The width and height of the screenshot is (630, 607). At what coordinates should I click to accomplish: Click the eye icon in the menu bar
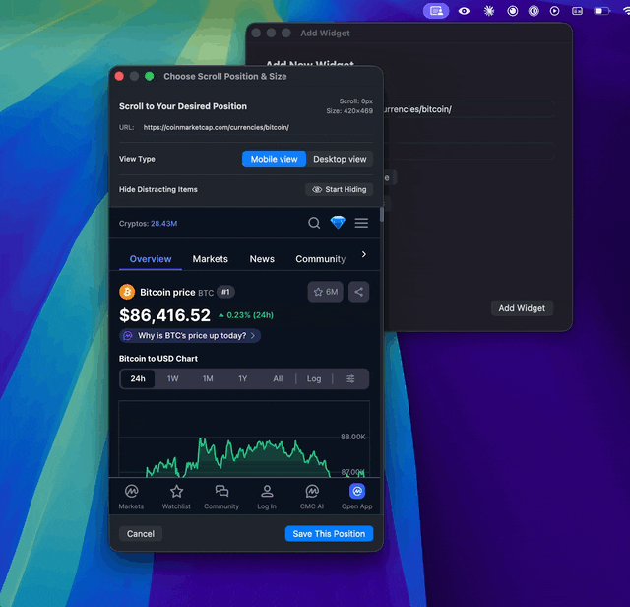[464, 11]
